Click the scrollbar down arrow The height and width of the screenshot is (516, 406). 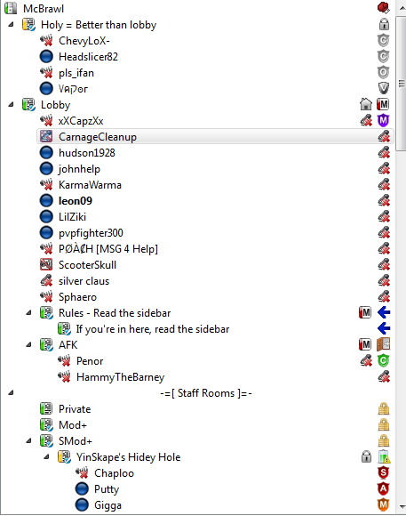tap(402, 507)
